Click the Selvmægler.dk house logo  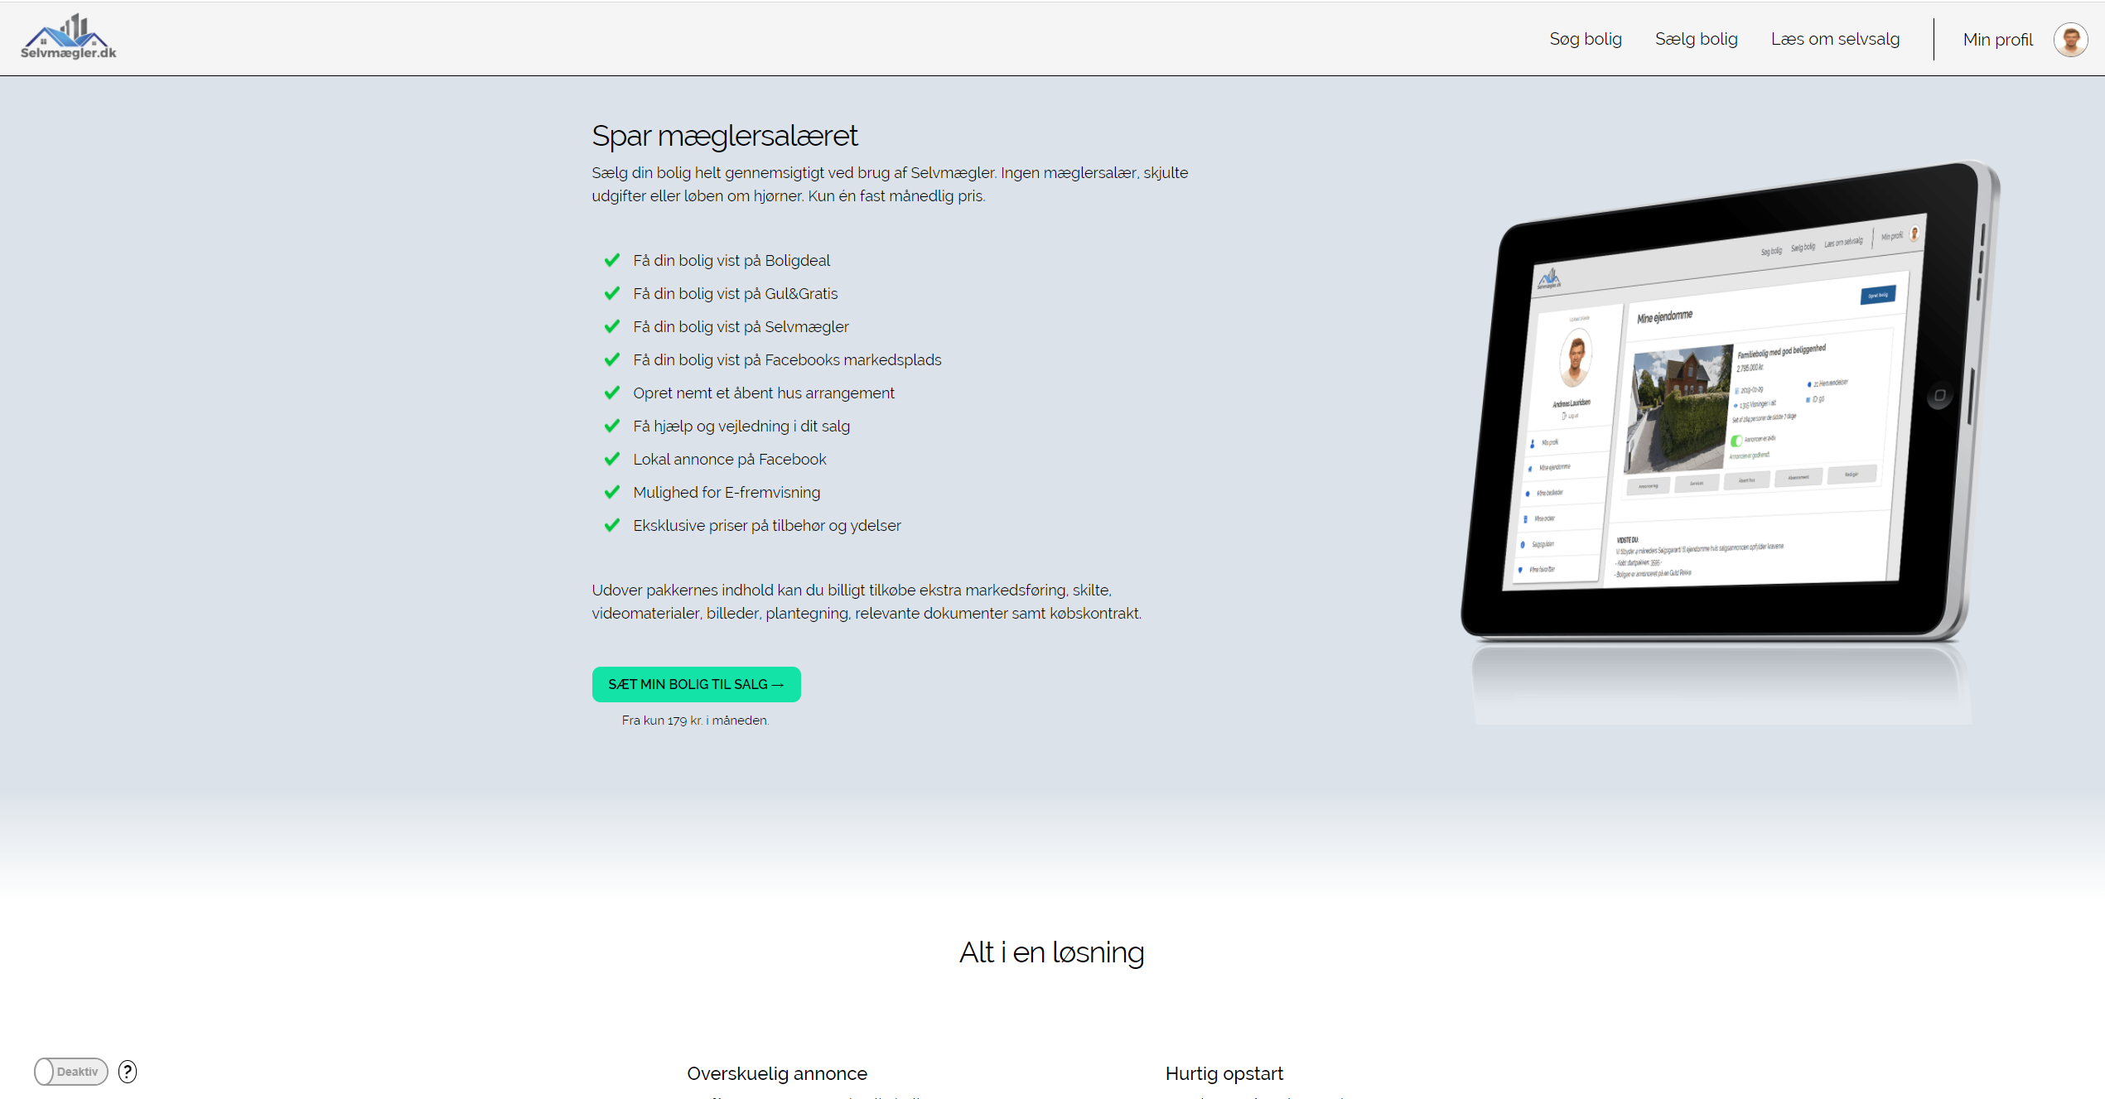click(68, 37)
